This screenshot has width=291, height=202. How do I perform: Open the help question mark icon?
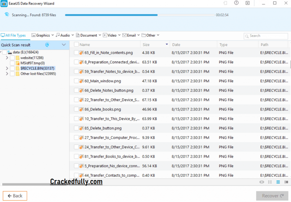(x=236, y=3)
